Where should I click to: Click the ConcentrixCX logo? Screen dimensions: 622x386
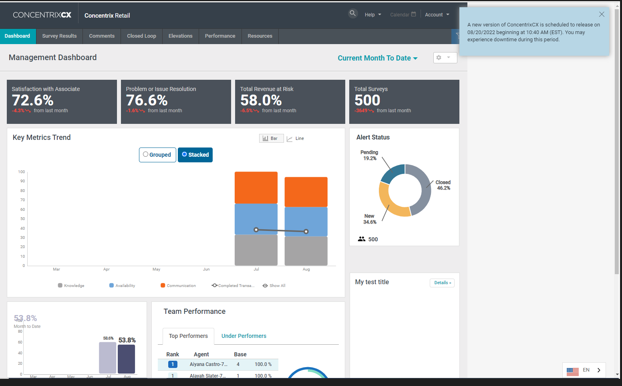(x=42, y=15)
